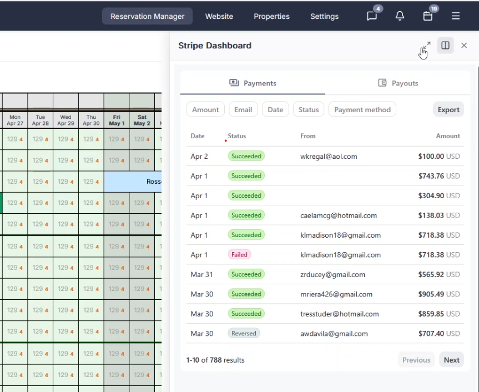Image resolution: width=479 pixels, height=392 pixels.
Task: Open the Properties menu
Action: 271,16
